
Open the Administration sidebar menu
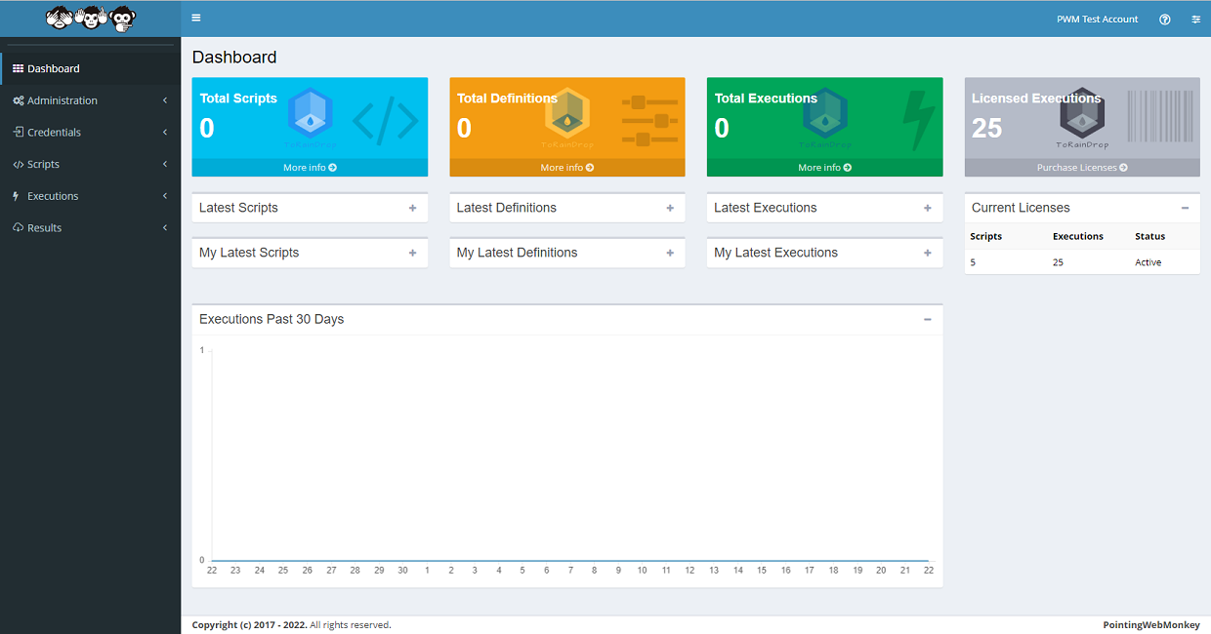63,100
